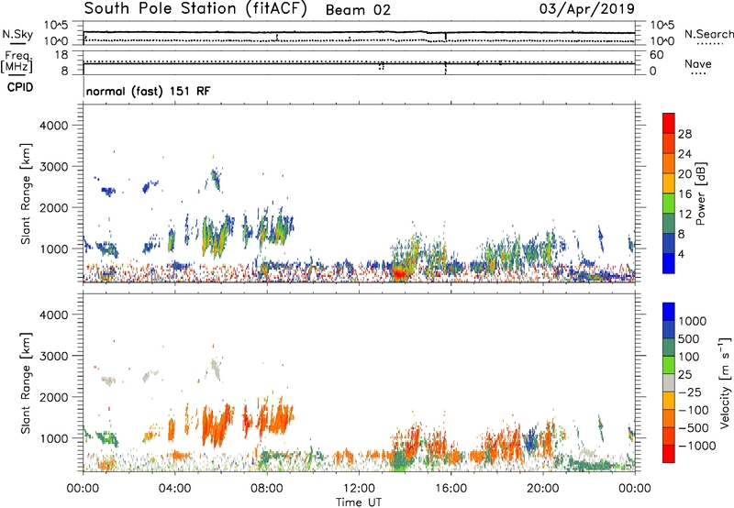This screenshot has height=508, width=734.
Task: Click the 'Nave' legend label
Action: coord(698,63)
